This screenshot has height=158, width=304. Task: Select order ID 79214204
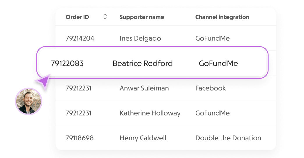pos(80,38)
